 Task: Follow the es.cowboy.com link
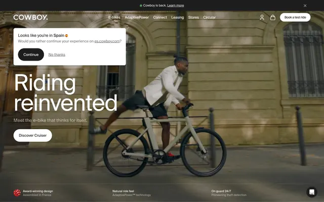107,41
